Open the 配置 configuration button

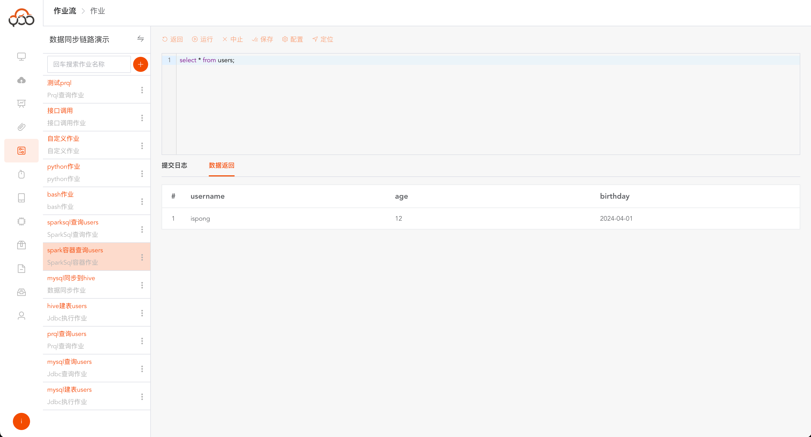click(x=293, y=39)
